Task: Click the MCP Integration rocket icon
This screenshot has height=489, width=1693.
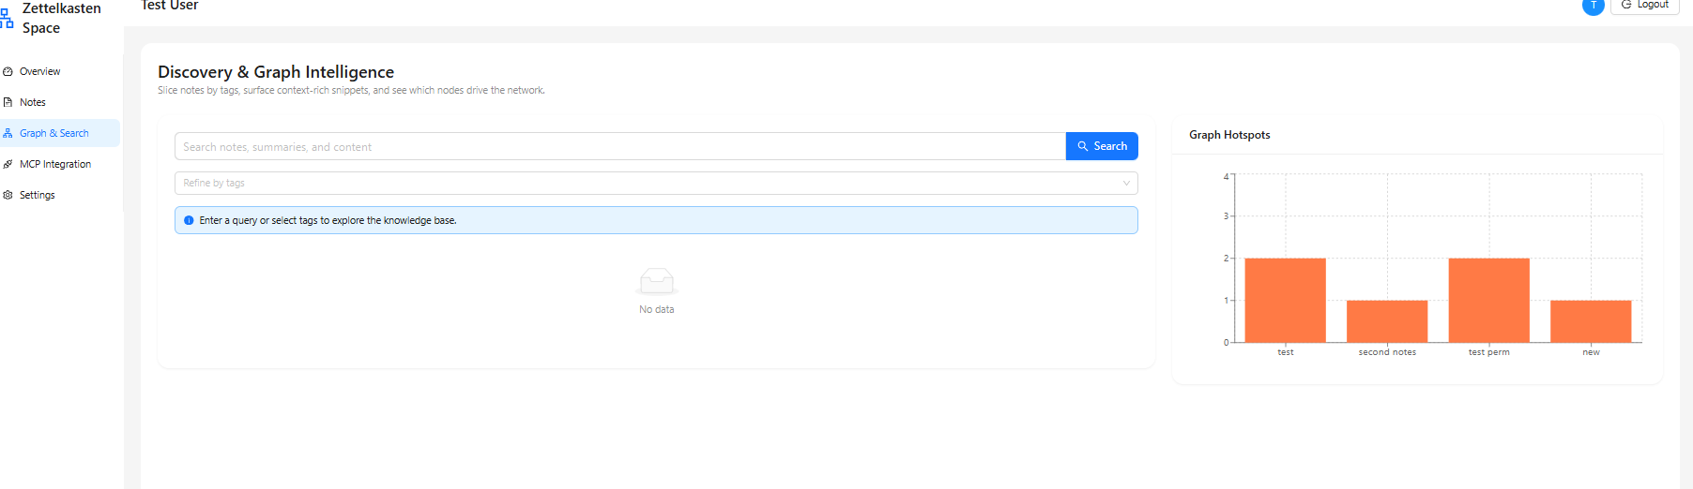Action: point(8,164)
